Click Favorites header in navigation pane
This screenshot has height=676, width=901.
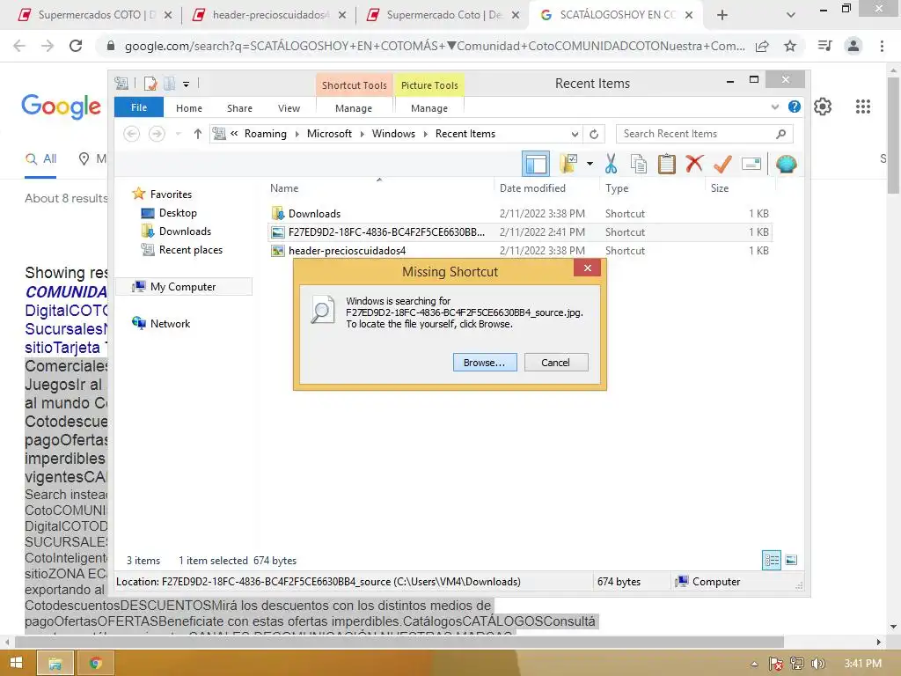click(171, 195)
